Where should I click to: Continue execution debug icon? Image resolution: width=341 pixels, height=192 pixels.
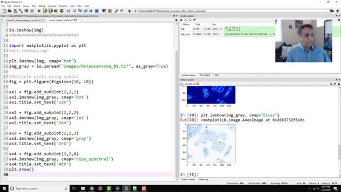(91, 11)
